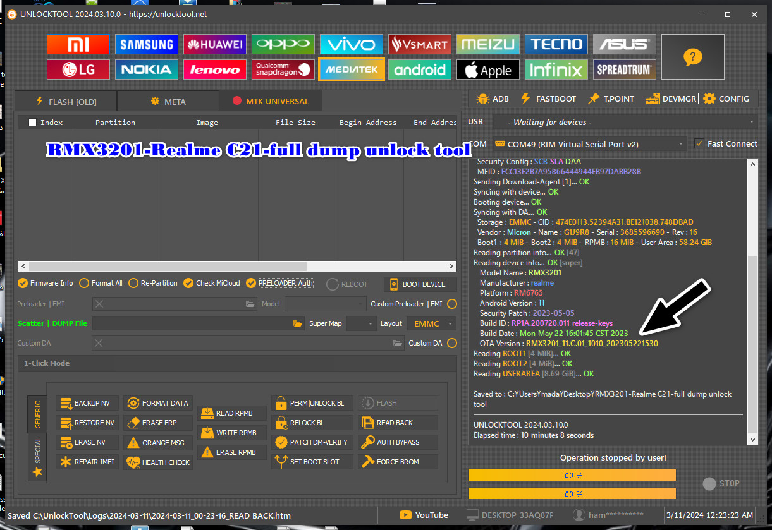Viewport: 772px width, 530px height.
Task: Click AUTH BYPASS button
Action: [x=398, y=442]
